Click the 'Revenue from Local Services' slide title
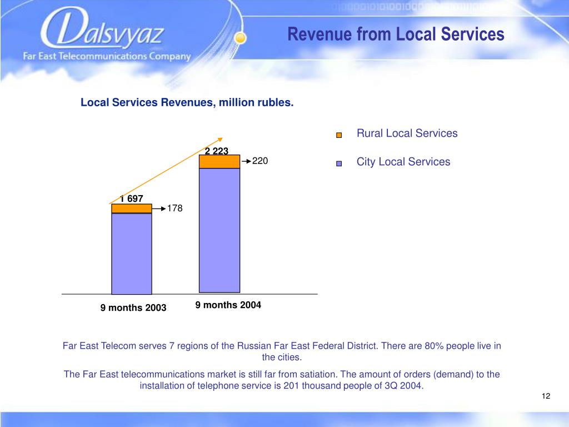The width and height of the screenshot is (569, 427). [396, 34]
